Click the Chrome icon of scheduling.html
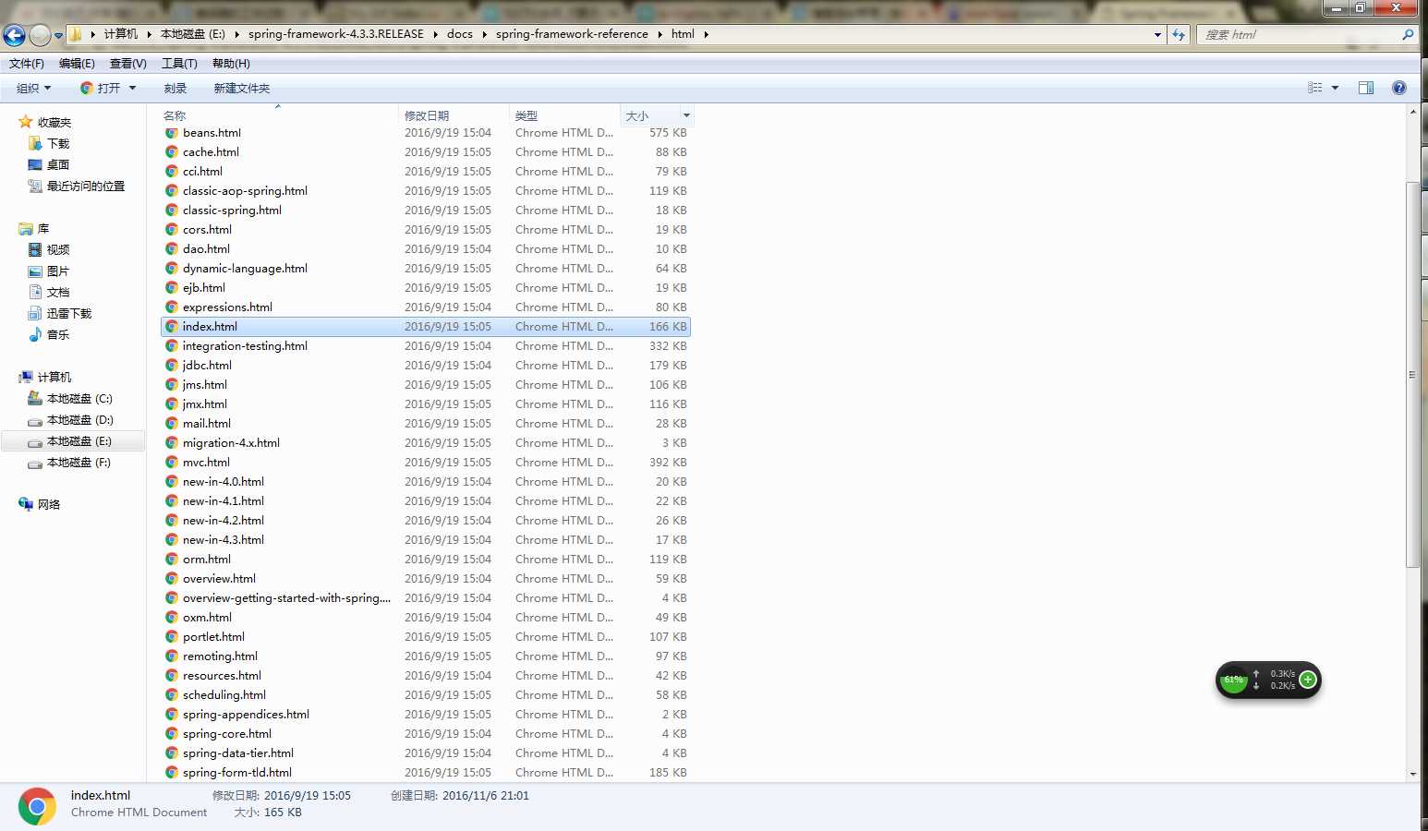This screenshot has width=1428, height=831. coord(172,694)
